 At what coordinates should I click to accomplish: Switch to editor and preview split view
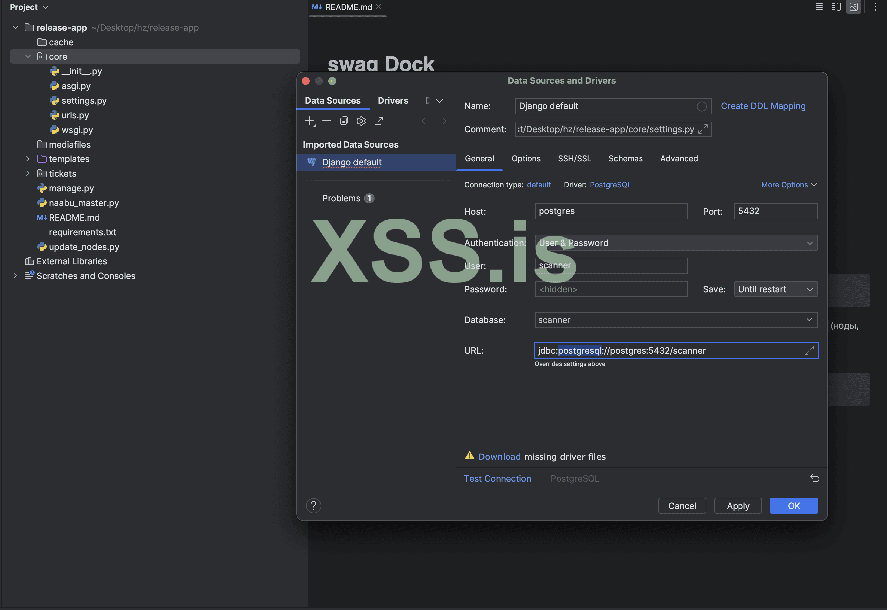tap(836, 7)
